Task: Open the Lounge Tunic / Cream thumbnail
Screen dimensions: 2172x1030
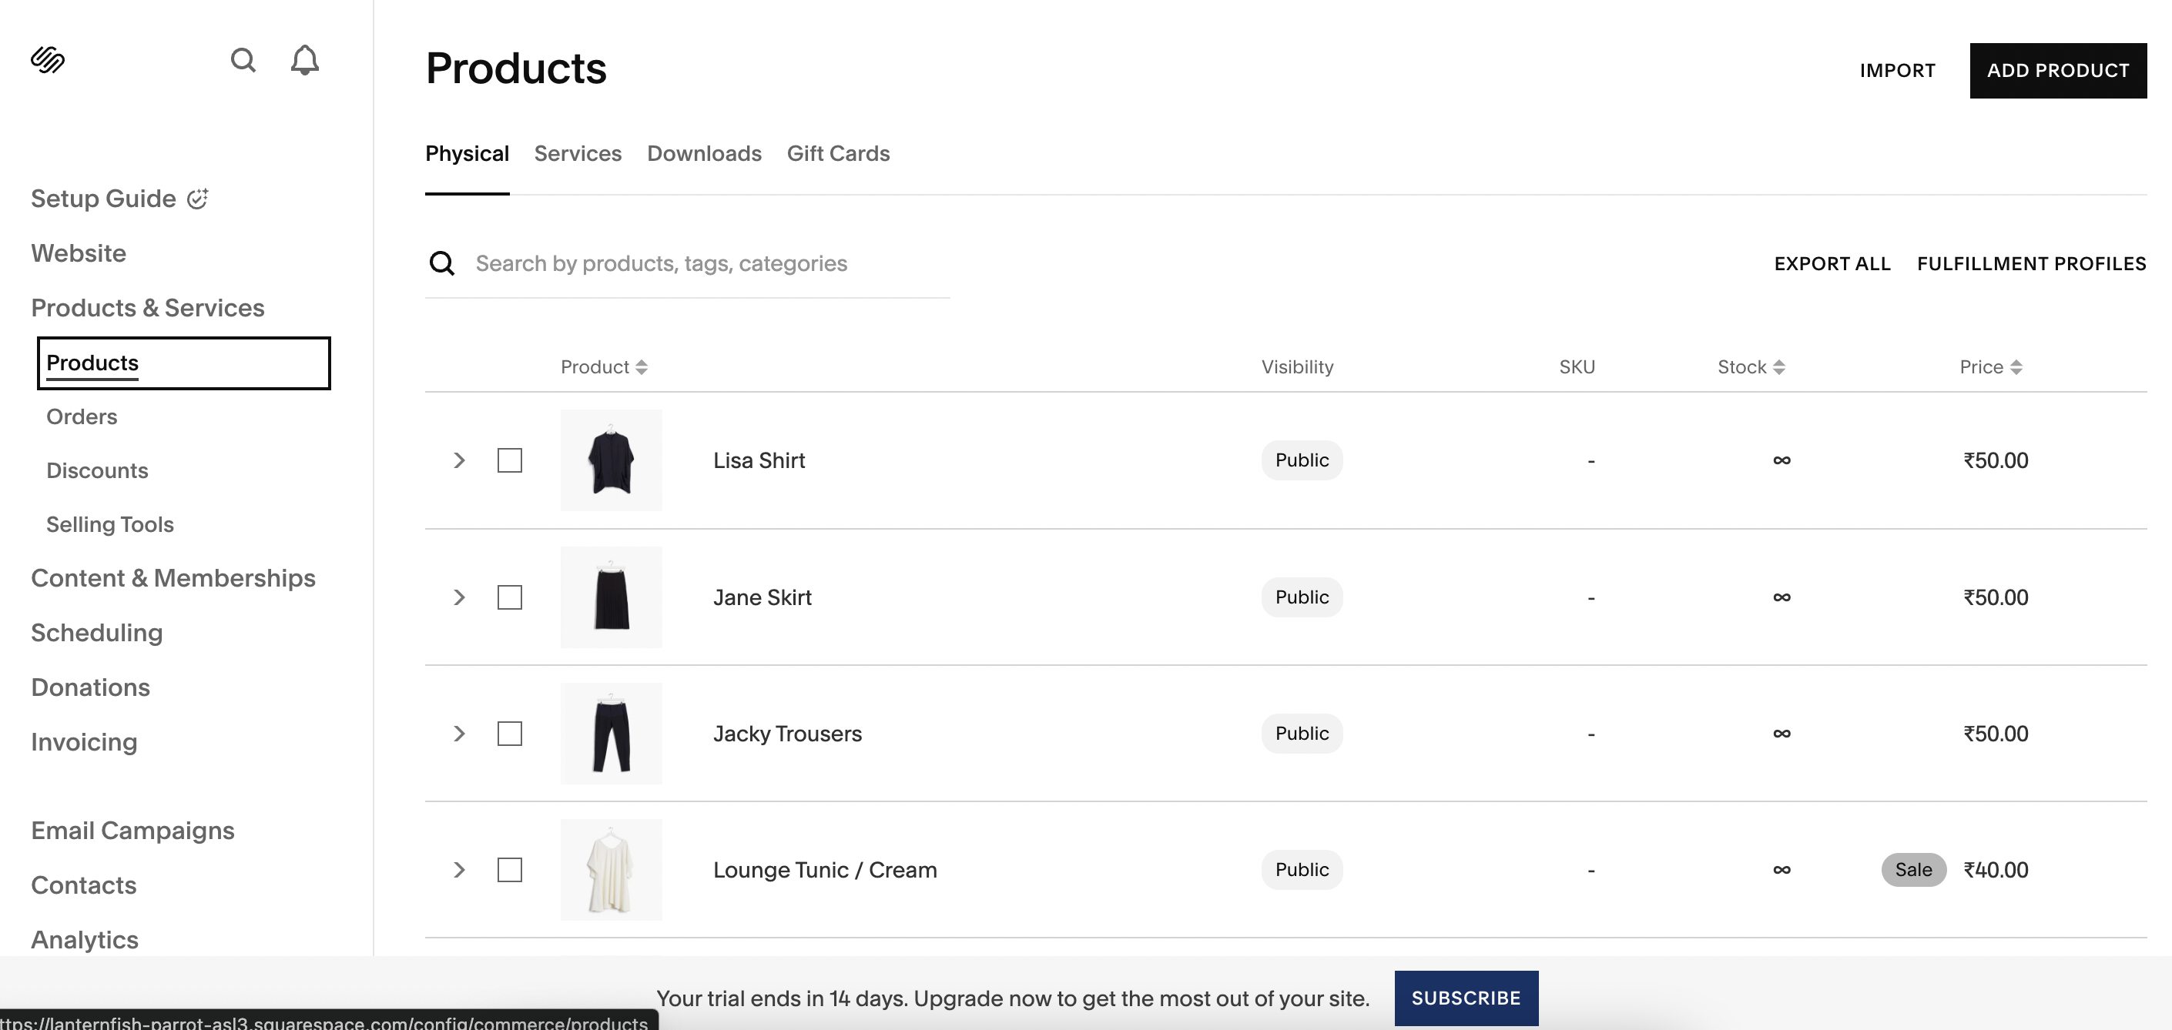Action: click(612, 870)
